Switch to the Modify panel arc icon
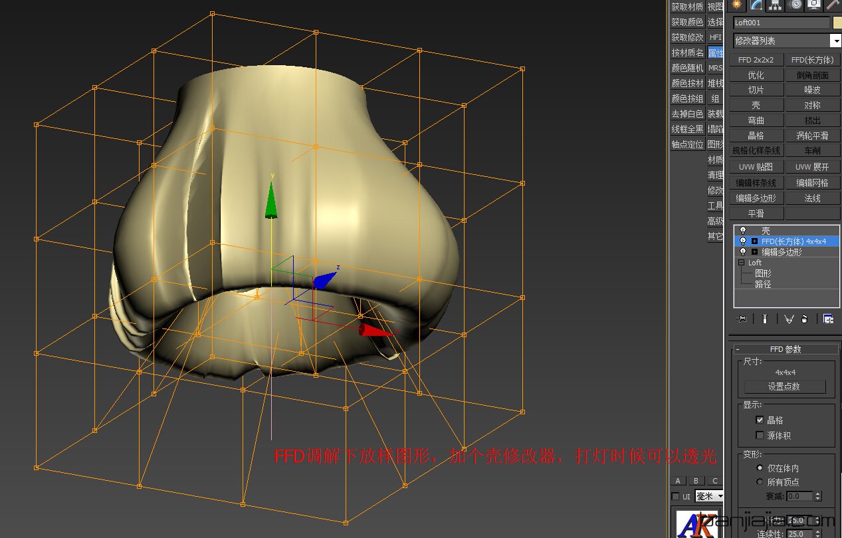The width and height of the screenshot is (842, 538). [x=756, y=5]
